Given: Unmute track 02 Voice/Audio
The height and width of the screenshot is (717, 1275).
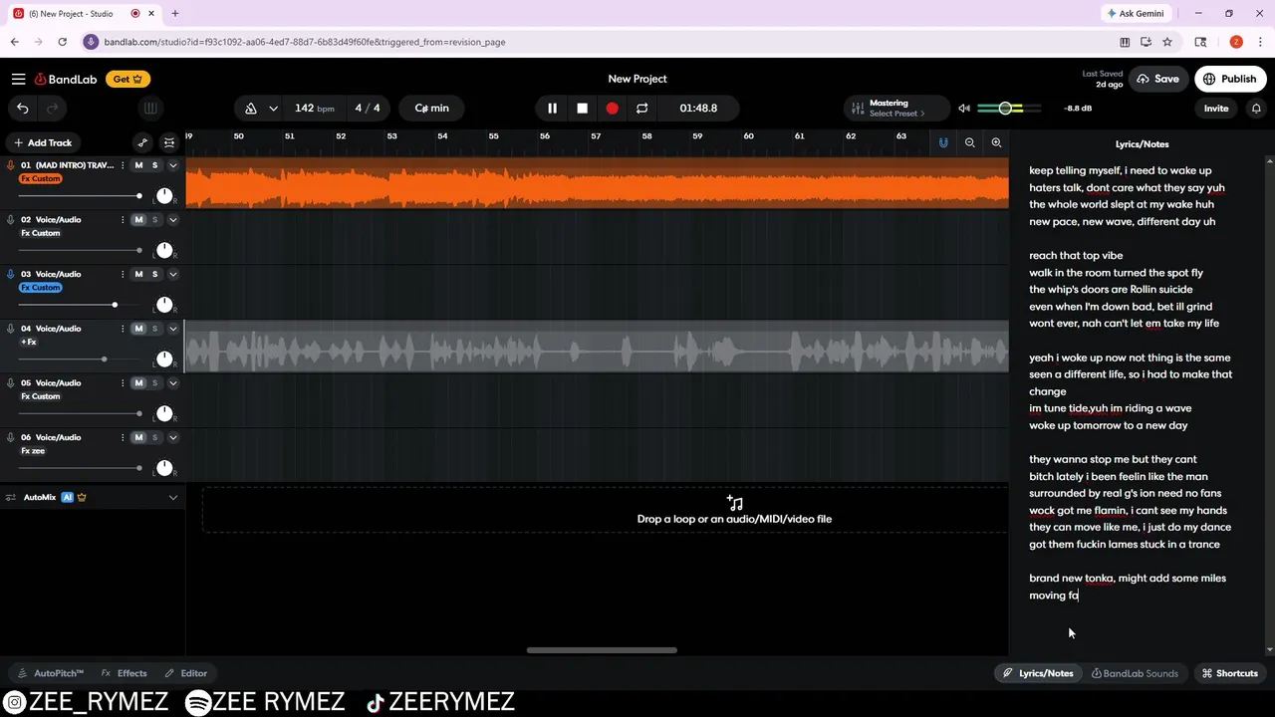Looking at the screenshot, I should 138,220.
